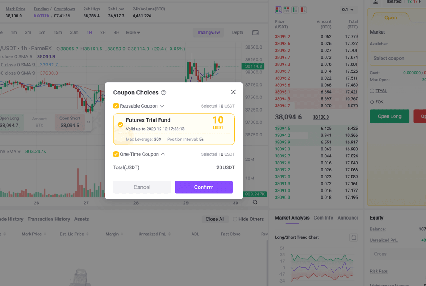Switch to the Coin Info tab
This screenshot has width=426, height=286.
323,218
